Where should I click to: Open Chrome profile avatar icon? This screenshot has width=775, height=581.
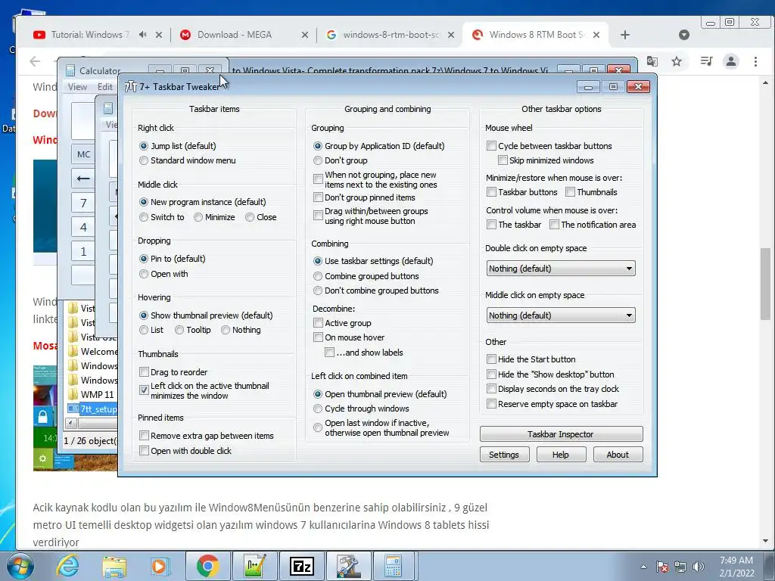[x=730, y=61]
